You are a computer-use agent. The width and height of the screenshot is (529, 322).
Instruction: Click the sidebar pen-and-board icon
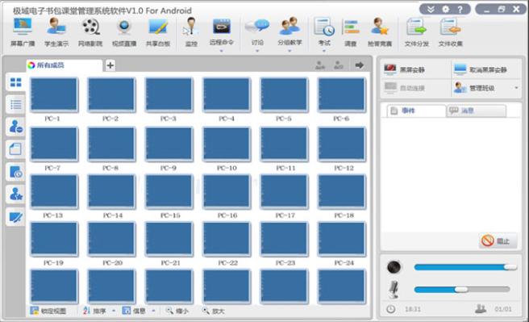point(15,217)
